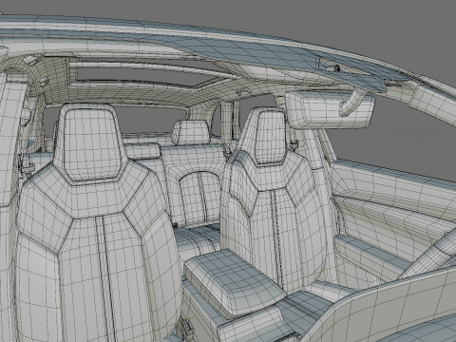Image resolution: width=456 pixels, height=342 pixels.
Task: Select the rear center seat backrest
Action: [193, 185]
